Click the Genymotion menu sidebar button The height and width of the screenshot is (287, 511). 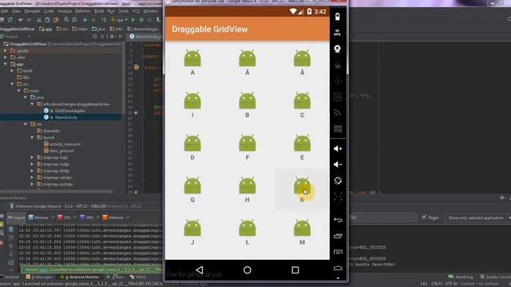point(338,252)
